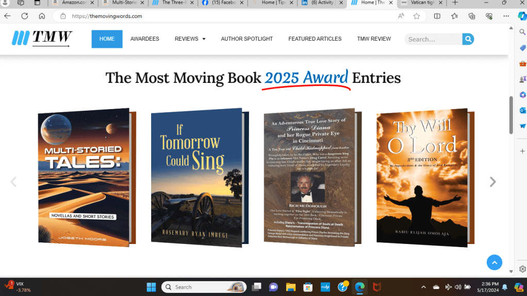Go back in carousel with left arrow

[x=13, y=182]
